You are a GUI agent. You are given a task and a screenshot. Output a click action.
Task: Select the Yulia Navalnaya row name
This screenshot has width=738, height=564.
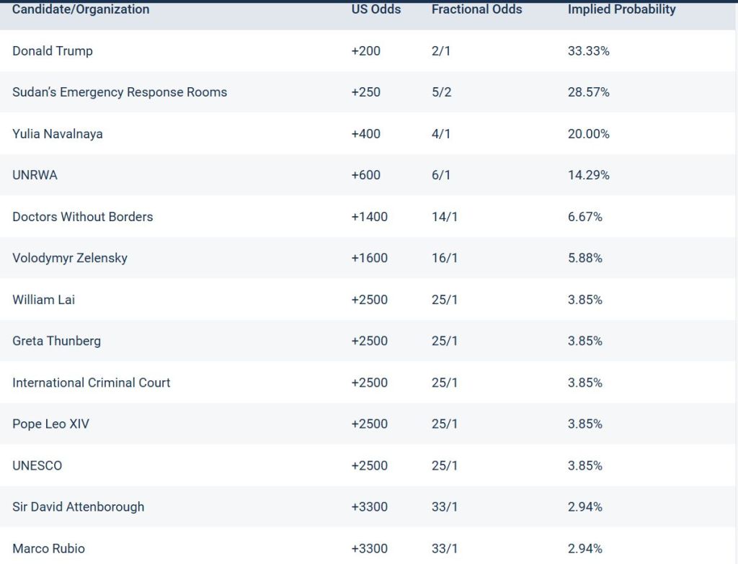[58, 134]
